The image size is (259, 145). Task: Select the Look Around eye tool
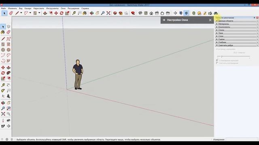point(8,120)
